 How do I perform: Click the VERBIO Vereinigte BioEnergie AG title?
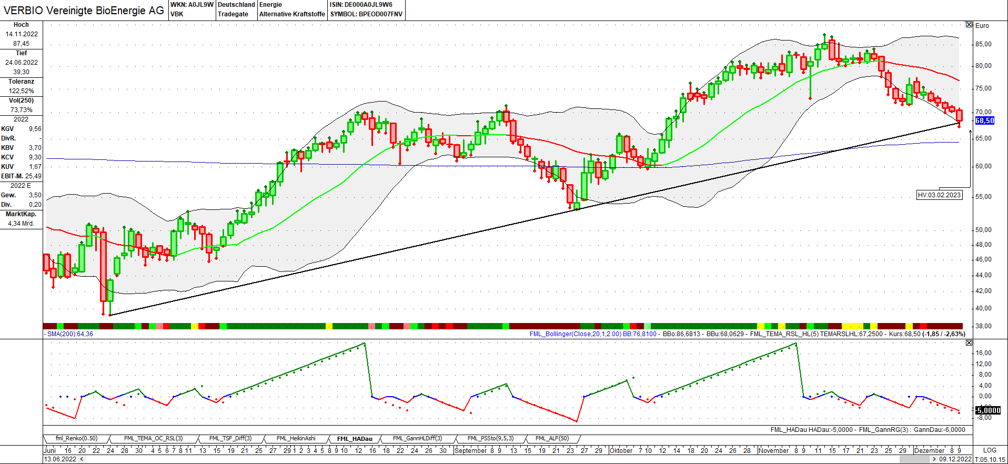coord(84,11)
